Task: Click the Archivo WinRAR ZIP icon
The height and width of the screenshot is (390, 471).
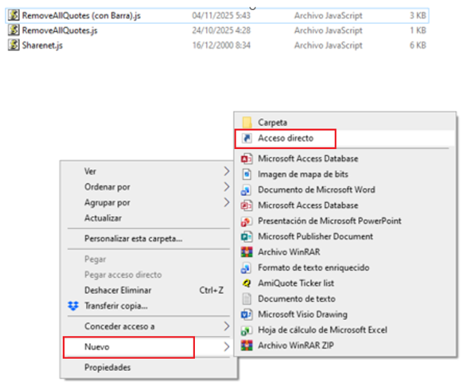Action: tap(247, 346)
